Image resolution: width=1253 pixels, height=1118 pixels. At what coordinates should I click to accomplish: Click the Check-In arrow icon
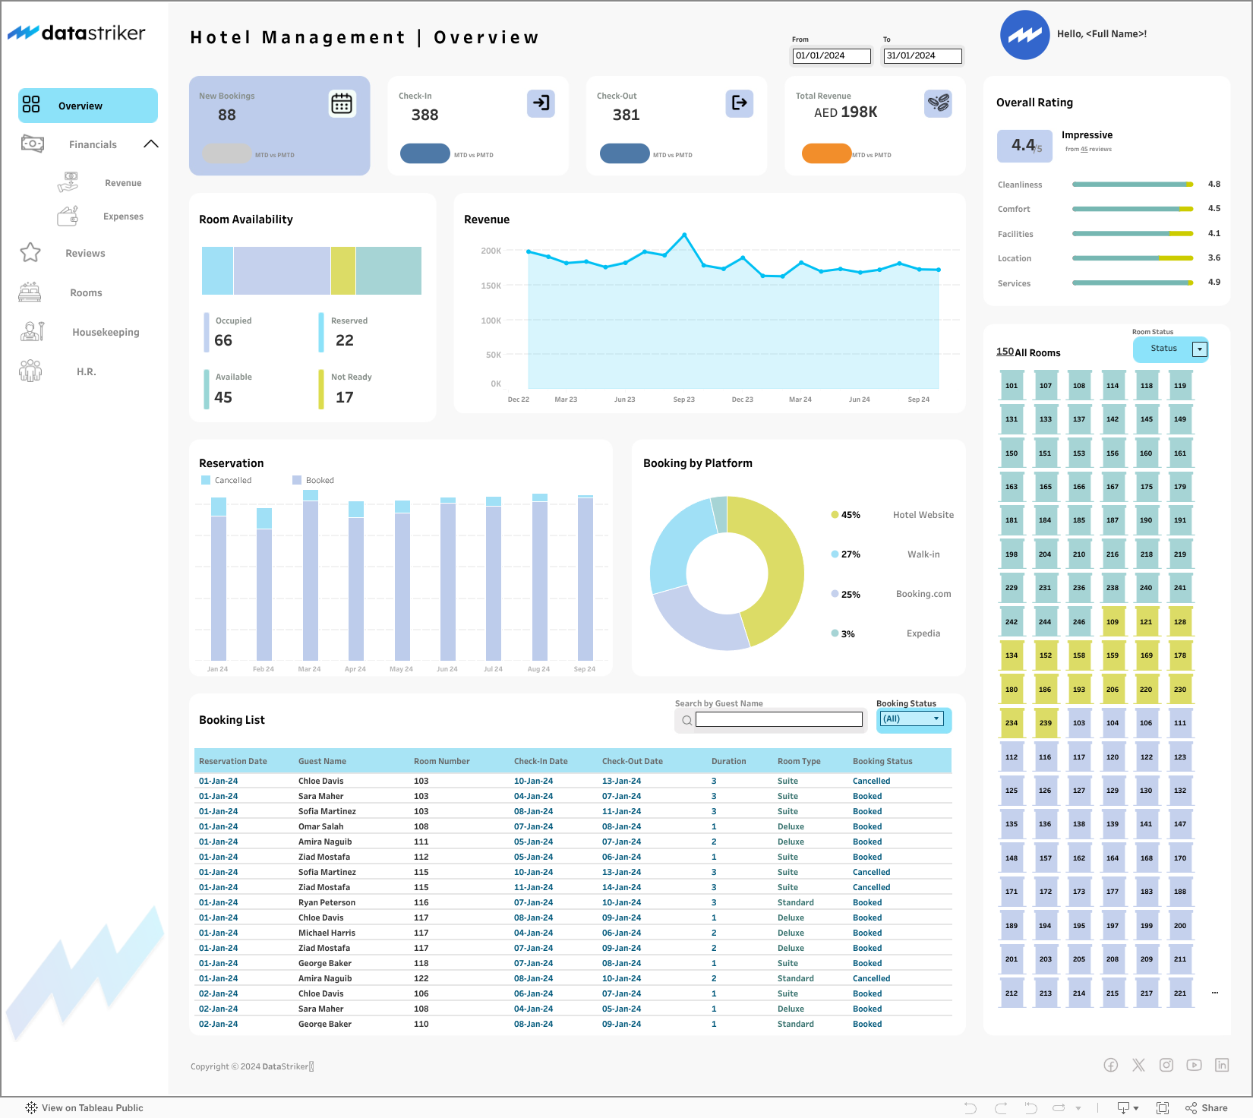click(541, 103)
